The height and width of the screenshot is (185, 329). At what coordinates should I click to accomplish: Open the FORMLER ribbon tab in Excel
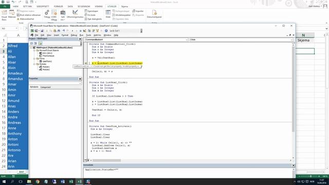pos(58,7)
